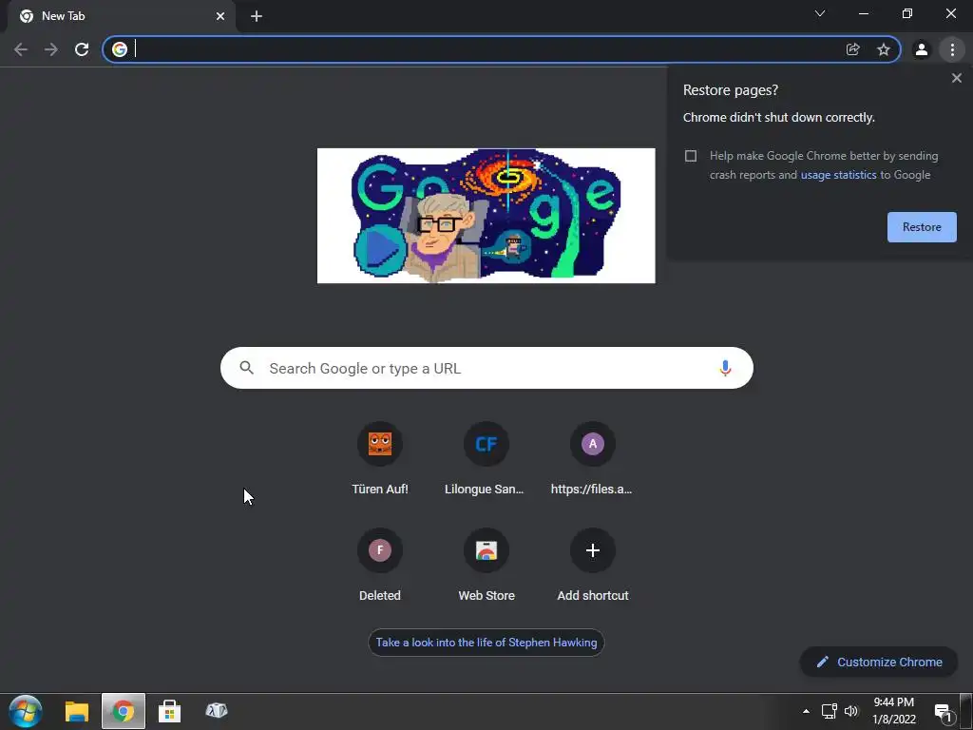Open the volume tray icon

point(851,711)
